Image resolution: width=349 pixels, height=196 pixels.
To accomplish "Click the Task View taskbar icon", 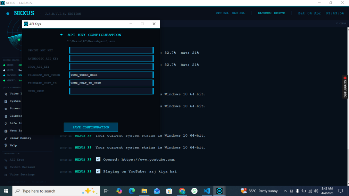I will tap(106, 191).
